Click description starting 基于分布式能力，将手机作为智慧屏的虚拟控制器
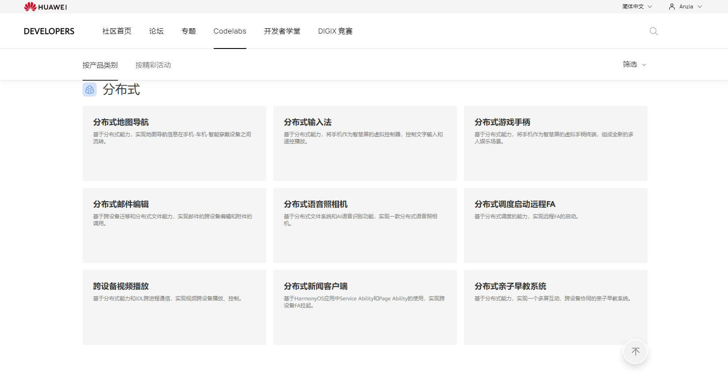Viewport: 728px width, 374px height. point(363,138)
